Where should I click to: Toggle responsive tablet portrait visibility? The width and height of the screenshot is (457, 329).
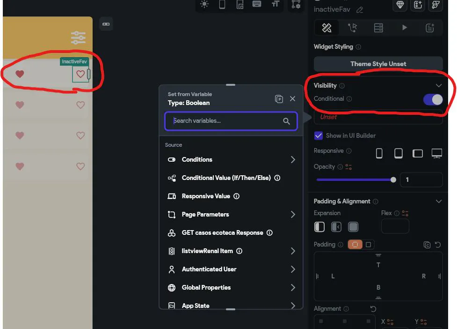pyautogui.click(x=398, y=153)
